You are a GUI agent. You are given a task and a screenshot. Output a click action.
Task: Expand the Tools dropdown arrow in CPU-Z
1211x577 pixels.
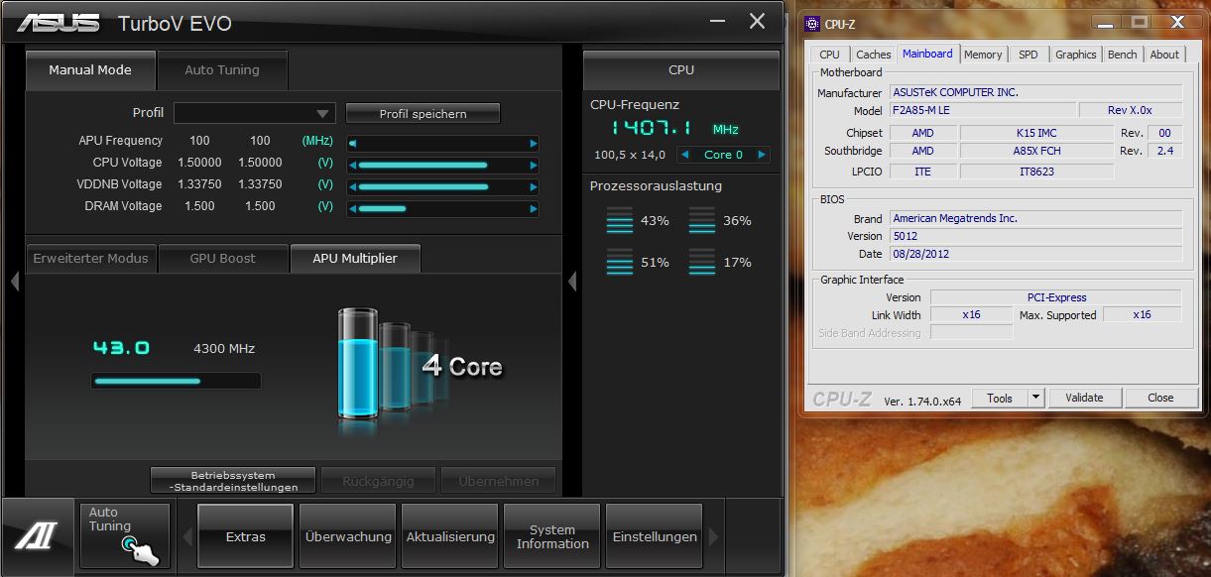[x=1035, y=398]
